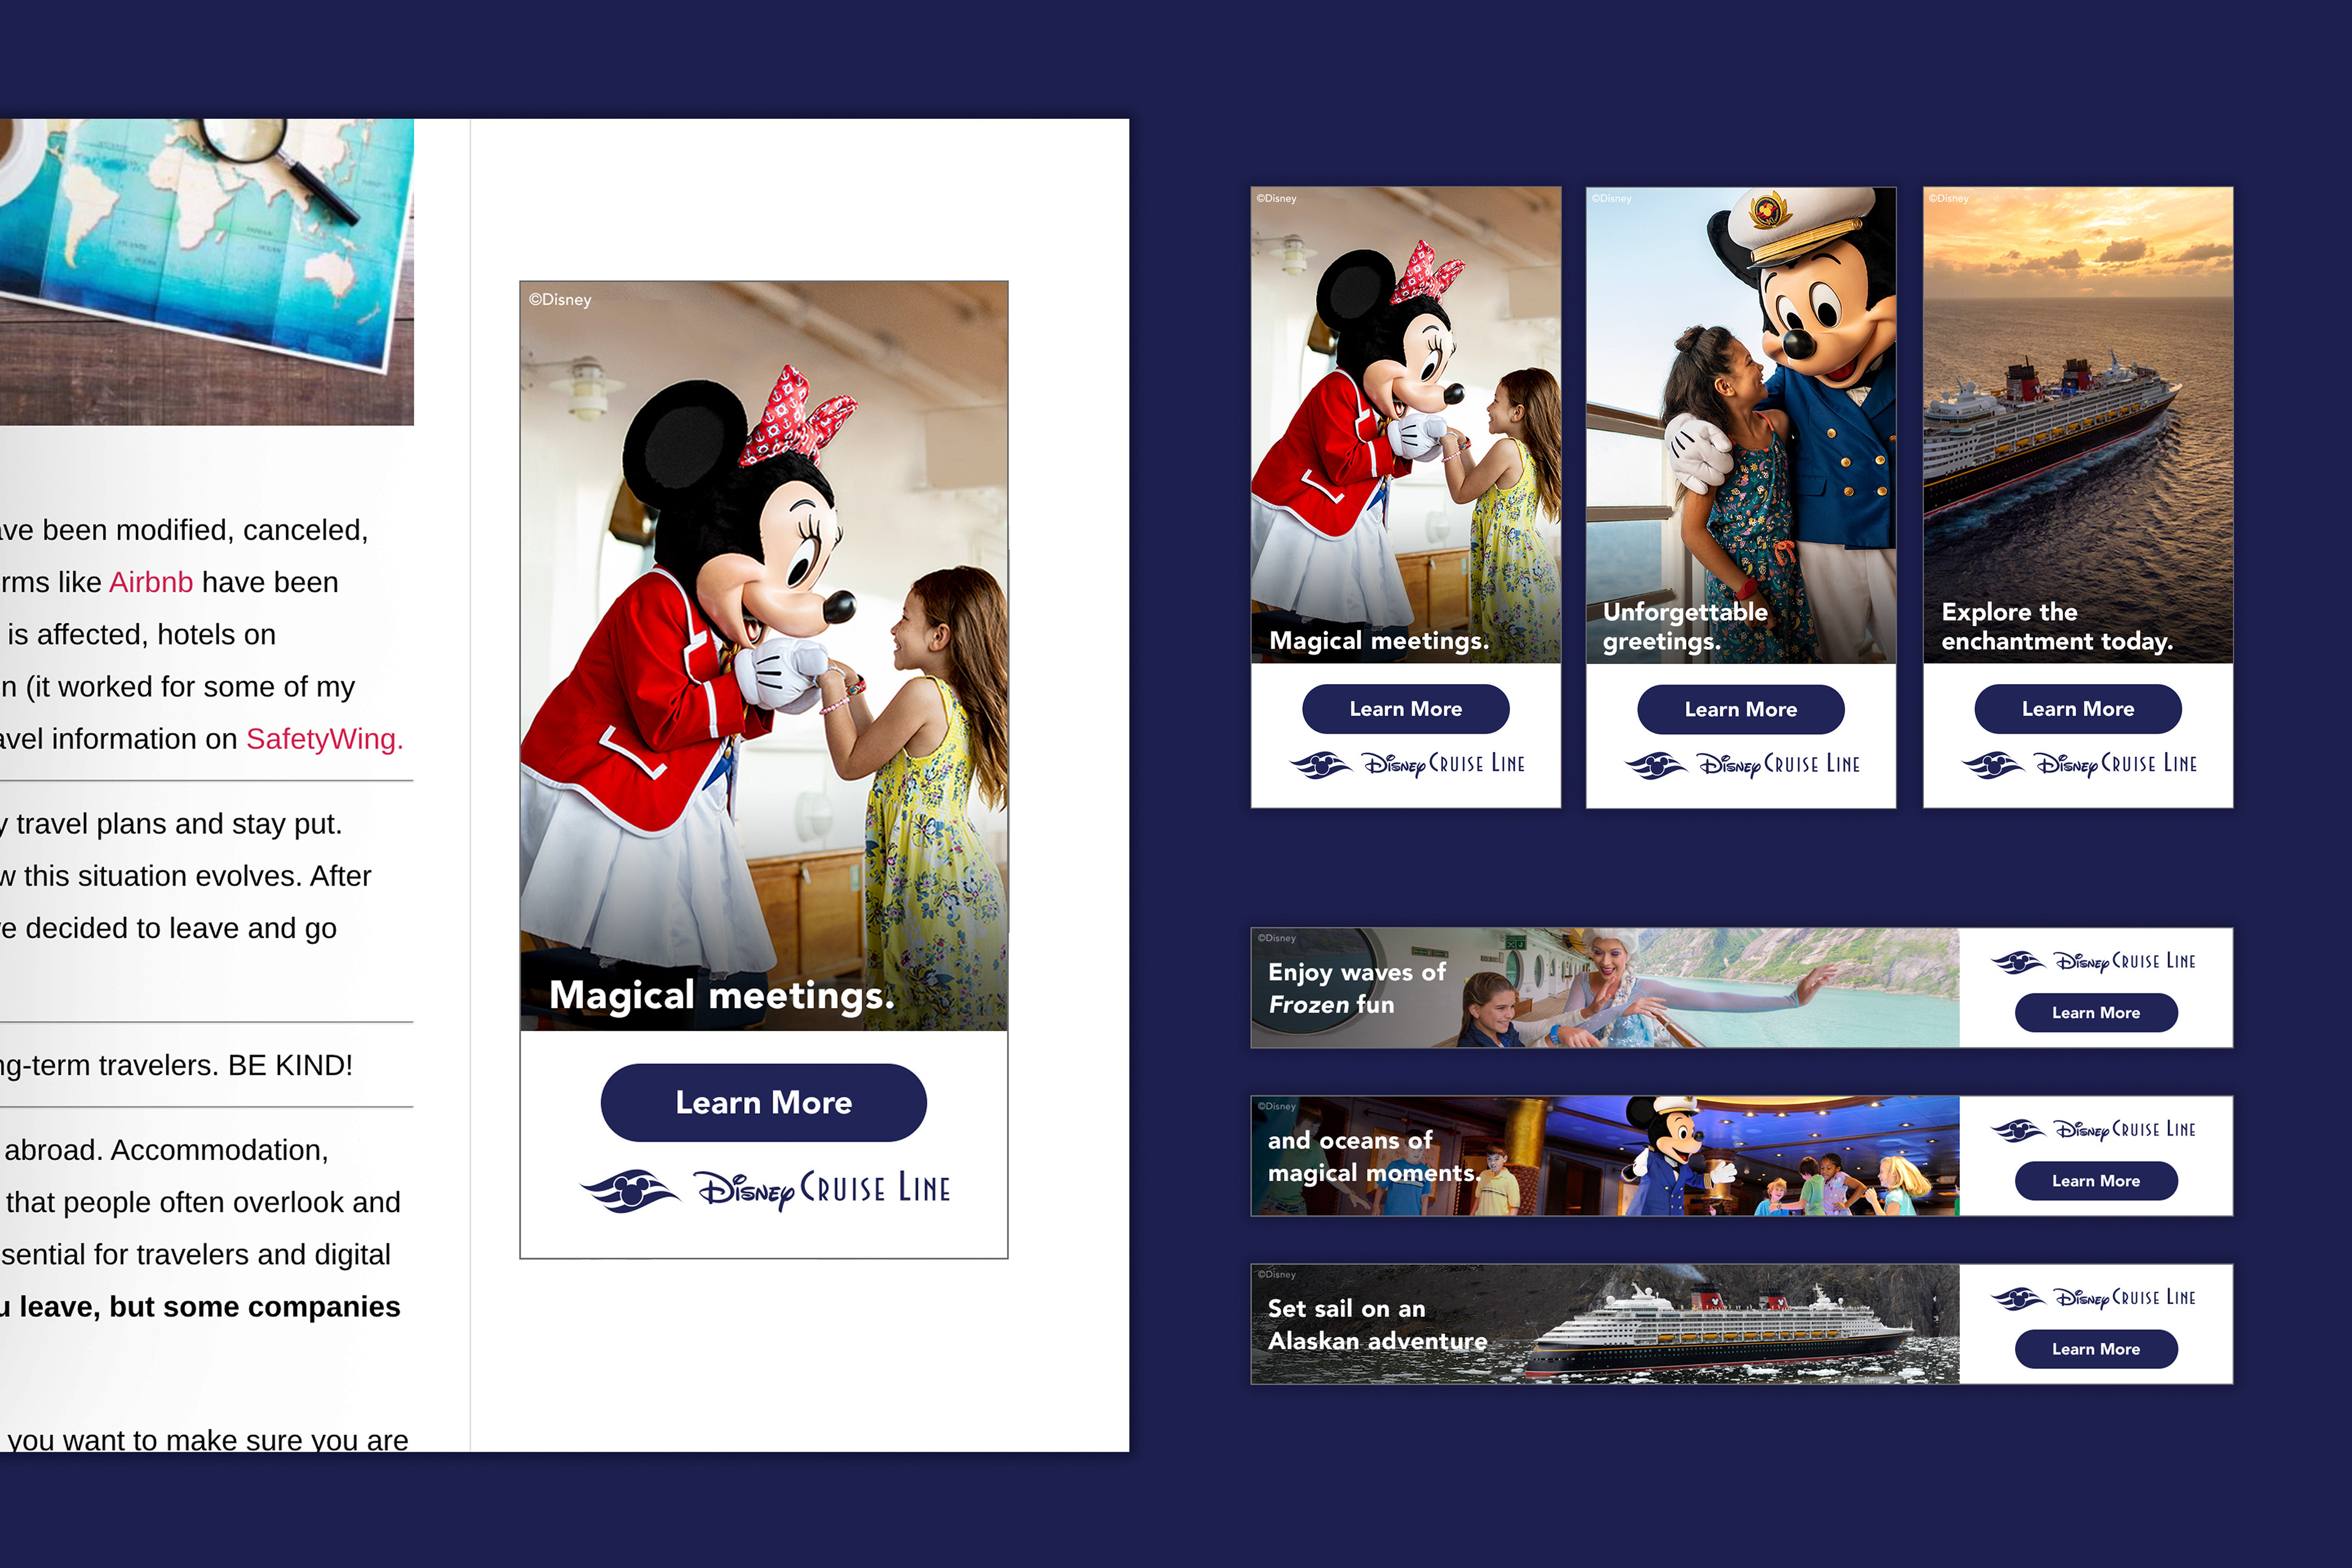Click Learn More on the large Minnie ad

pos(763,1102)
